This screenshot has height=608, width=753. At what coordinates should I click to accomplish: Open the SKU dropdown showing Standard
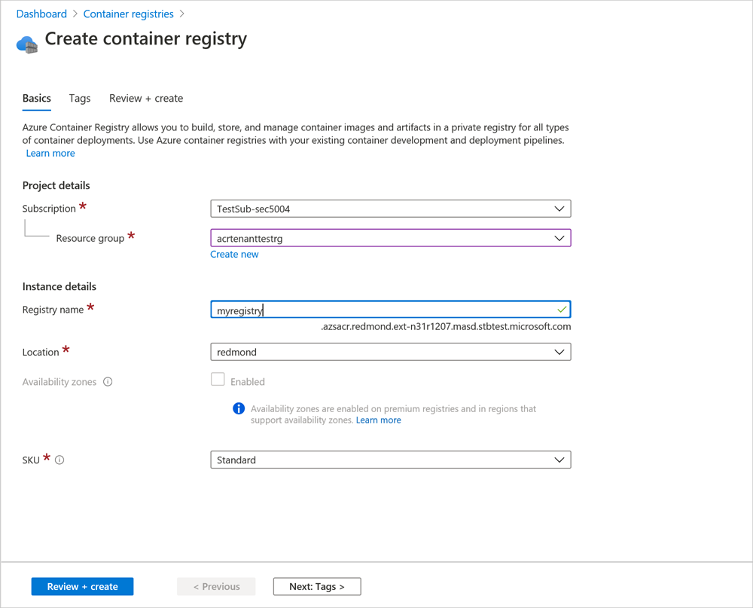click(x=391, y=460)
